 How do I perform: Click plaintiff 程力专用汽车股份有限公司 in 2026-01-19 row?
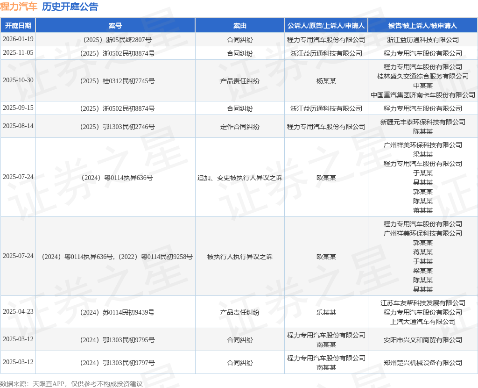click(x=326, y=40)
